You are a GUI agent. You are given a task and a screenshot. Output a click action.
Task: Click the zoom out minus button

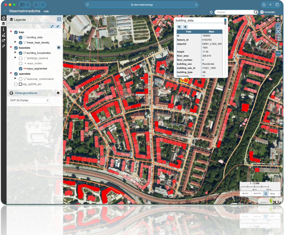(278, 53)
